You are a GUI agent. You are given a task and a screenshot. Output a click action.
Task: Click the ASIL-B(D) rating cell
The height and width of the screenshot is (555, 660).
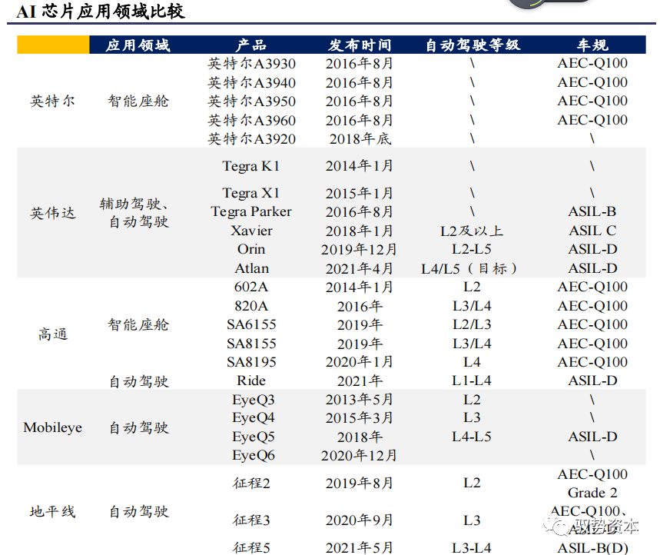[592, 548]
